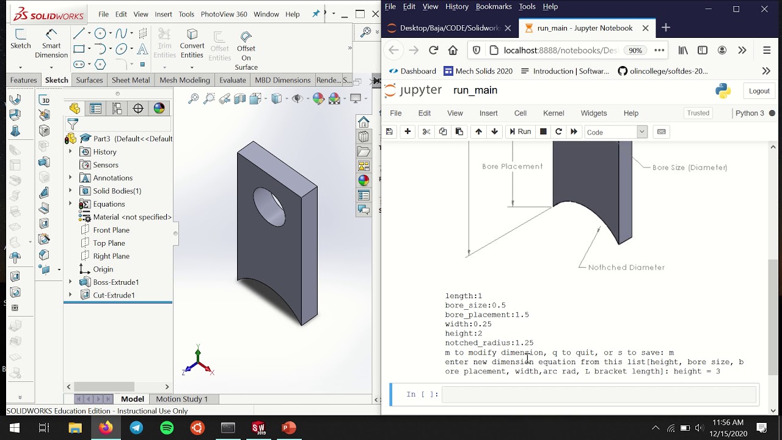The image size is (782, 440).
Task: Click Zoom to Fit in view toolbar
Action: coord(194,98)
